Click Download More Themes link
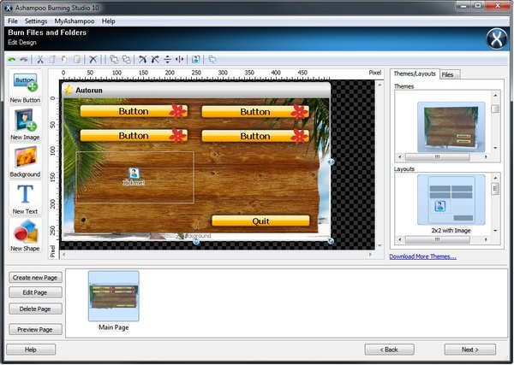The image size is (514, 365). (x=422, y=256)
